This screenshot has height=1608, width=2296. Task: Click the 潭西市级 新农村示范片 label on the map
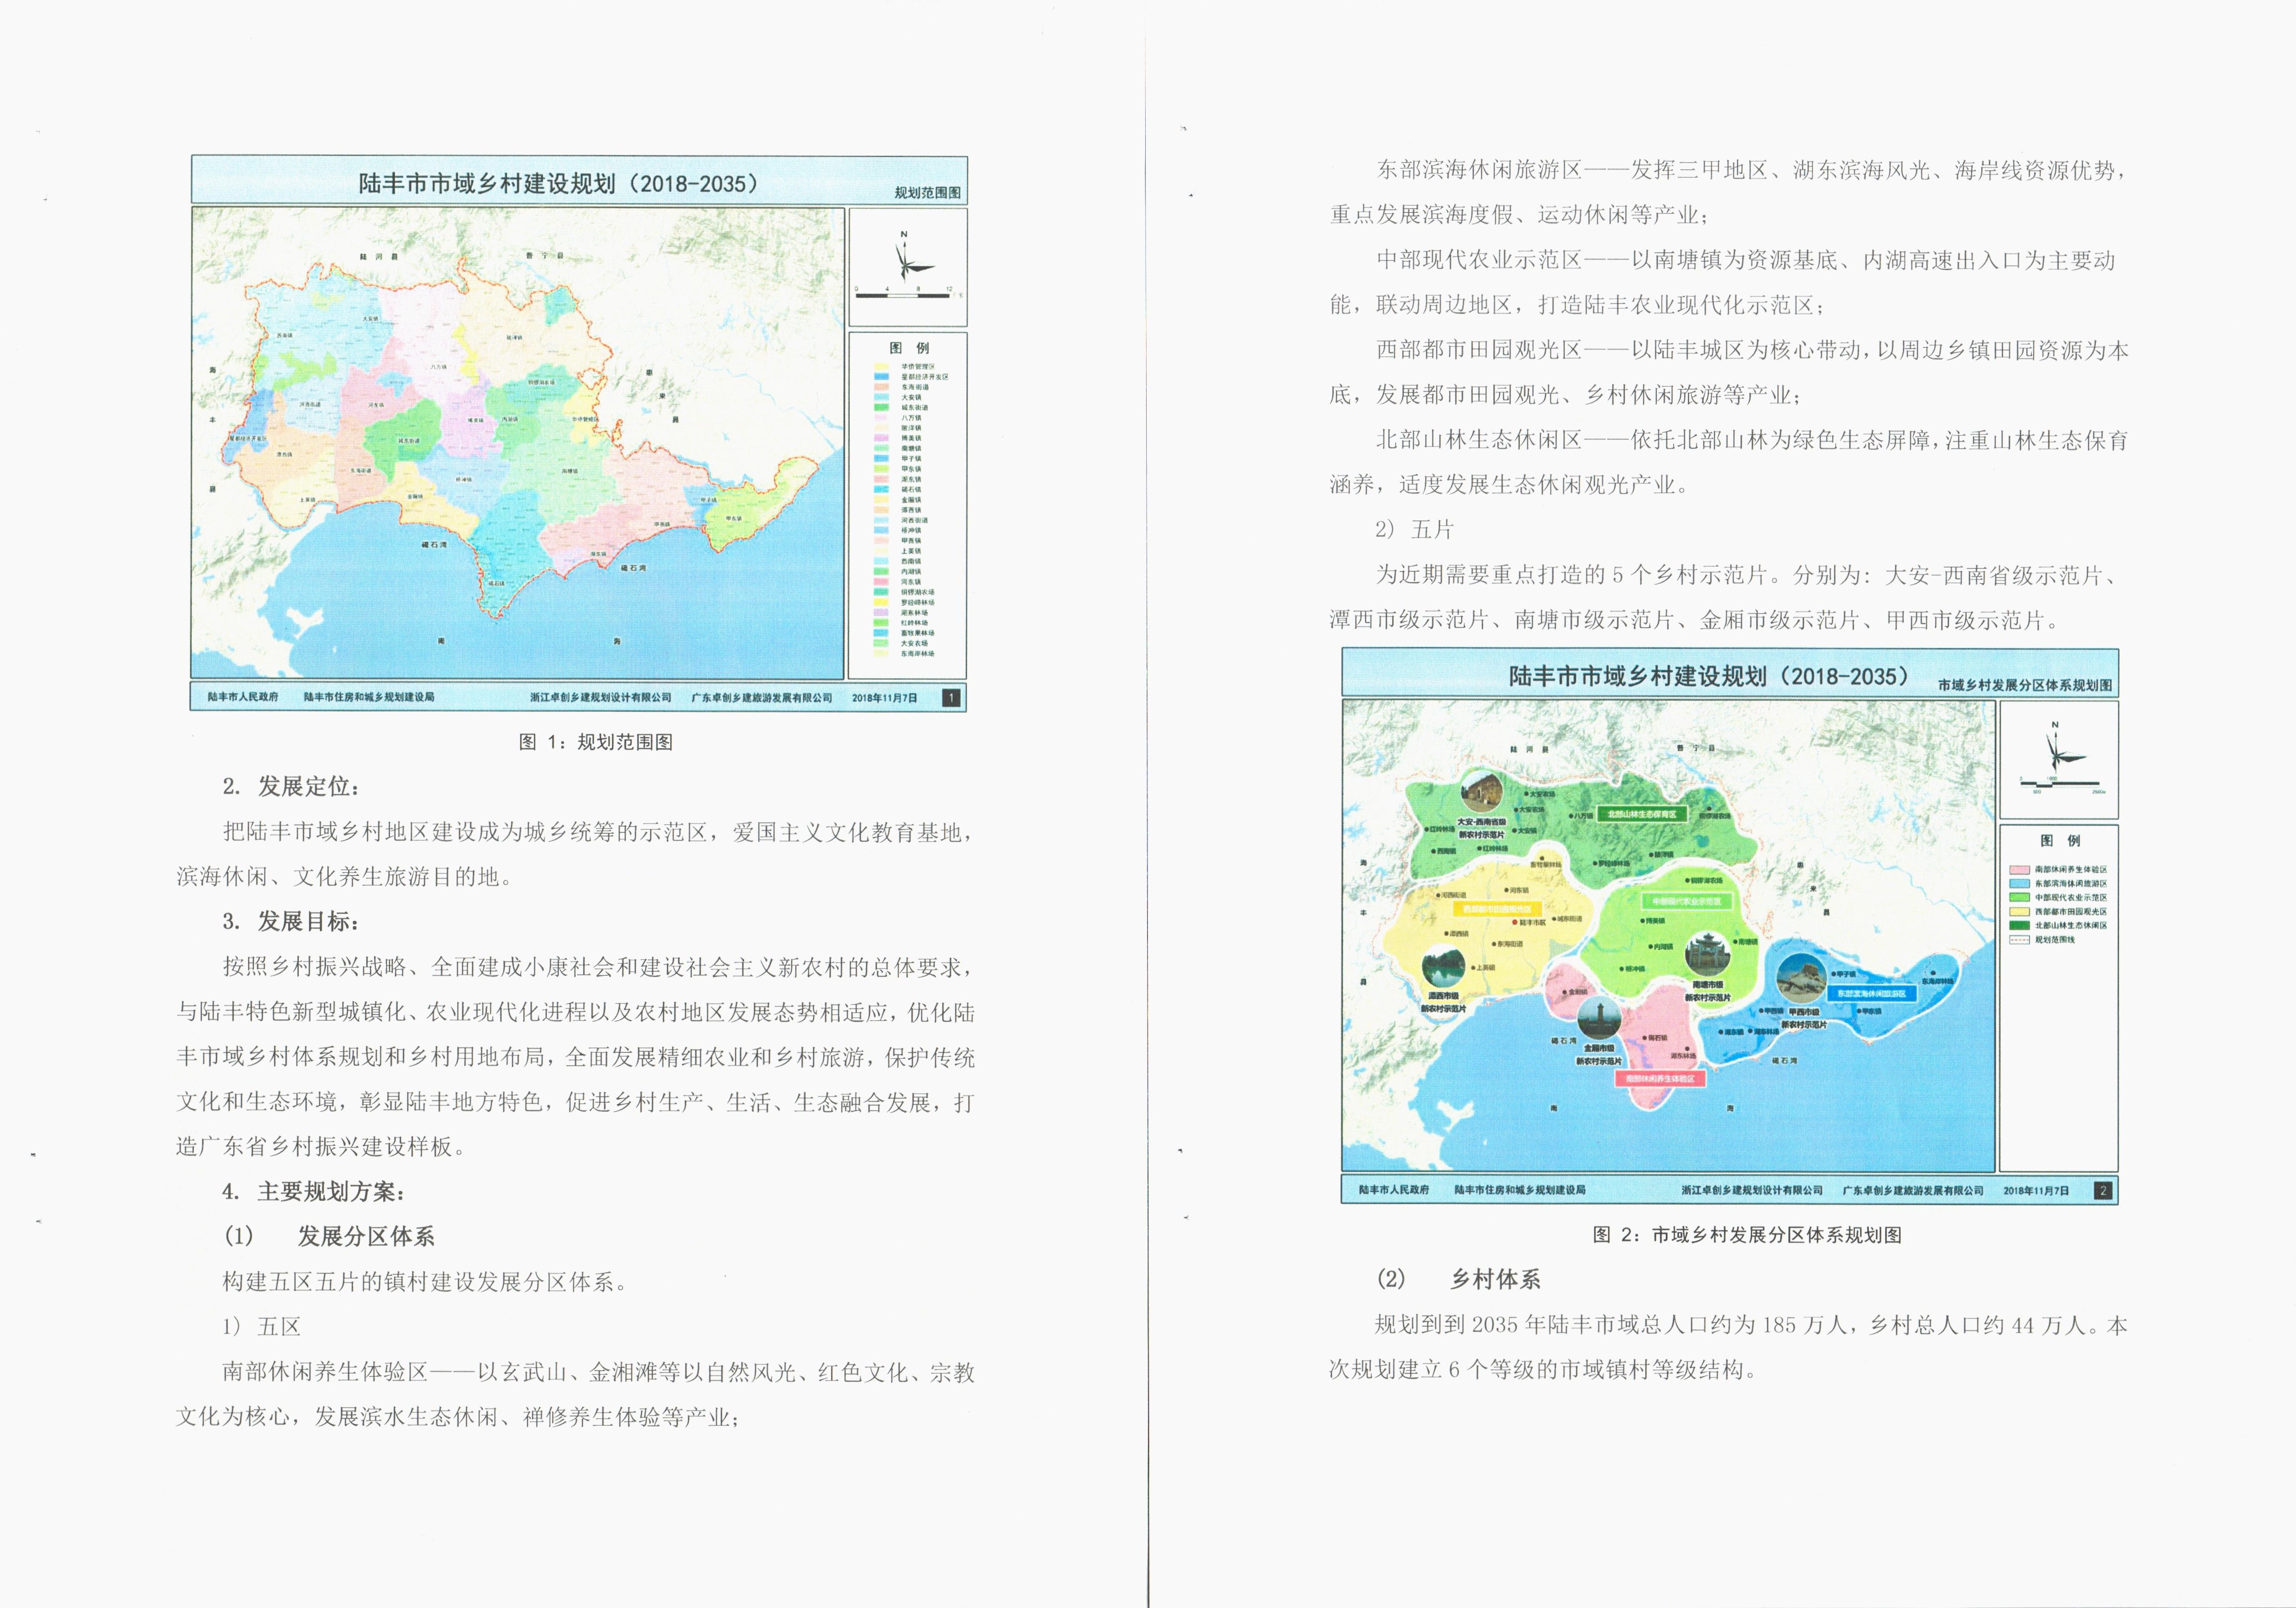tap(1443, 1003)
